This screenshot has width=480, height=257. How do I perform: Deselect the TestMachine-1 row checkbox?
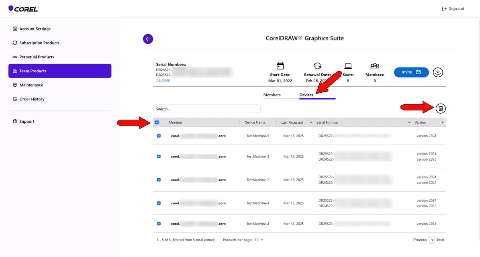(x=159, y=203)
